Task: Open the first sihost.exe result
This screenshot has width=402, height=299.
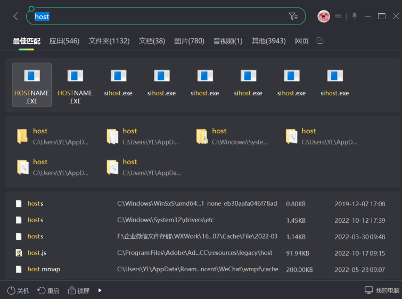Action: coord(118,83)
